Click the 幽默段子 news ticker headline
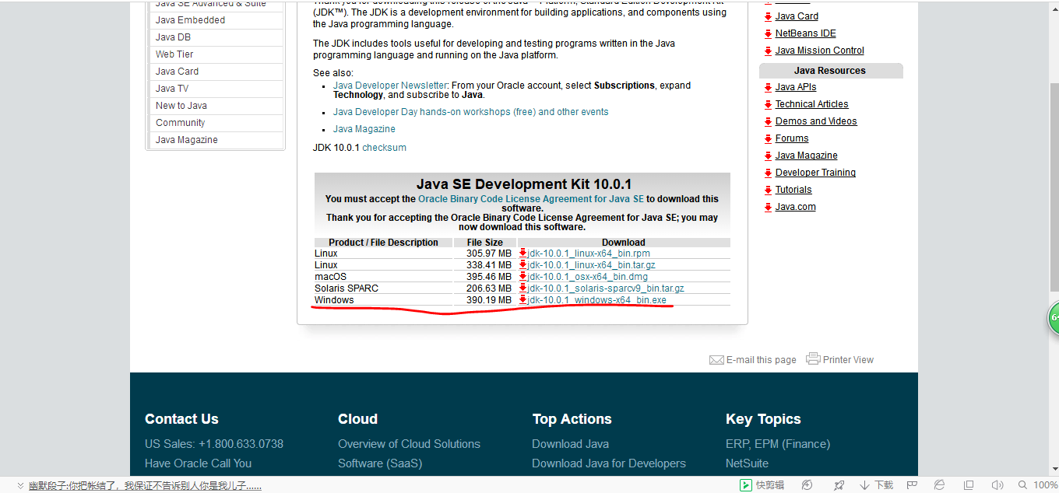Viewport: 1059px width, 493px height. [146, 485]
